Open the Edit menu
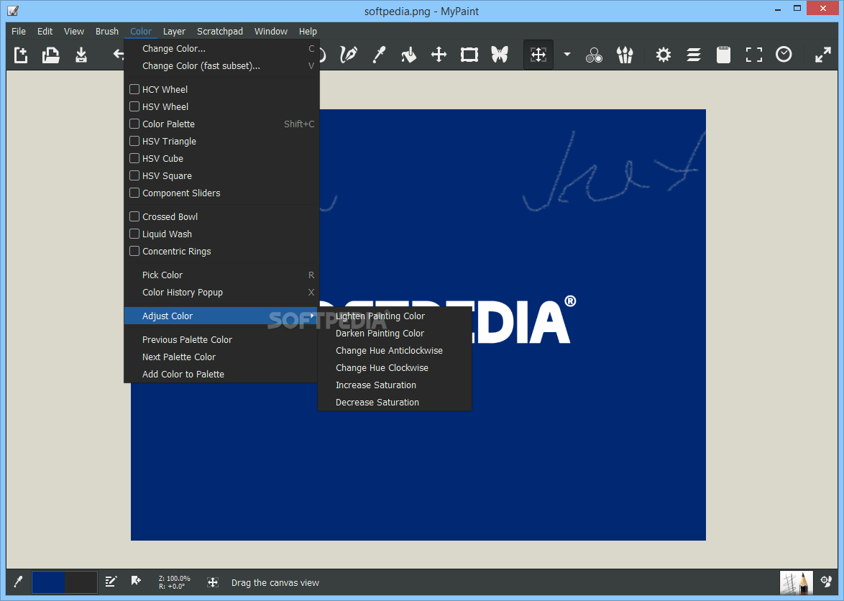The height and width of the screenshot is (601, 844). (x=45, y=31)
